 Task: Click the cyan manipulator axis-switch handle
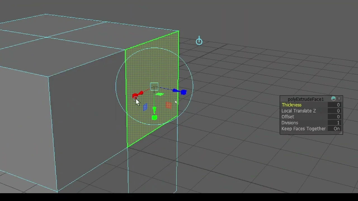point(199,41)
